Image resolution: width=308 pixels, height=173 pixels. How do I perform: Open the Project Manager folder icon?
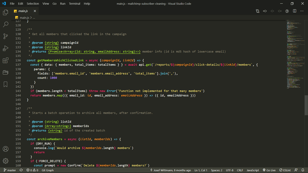pyautogui.click(x=6, y=72)
